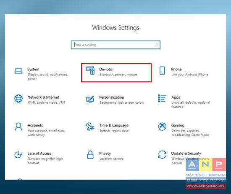This screenshot has width=231, height=194.
Task: Click 'Narrator, magnifier, high contrast' description
Action: click(45, 161)
